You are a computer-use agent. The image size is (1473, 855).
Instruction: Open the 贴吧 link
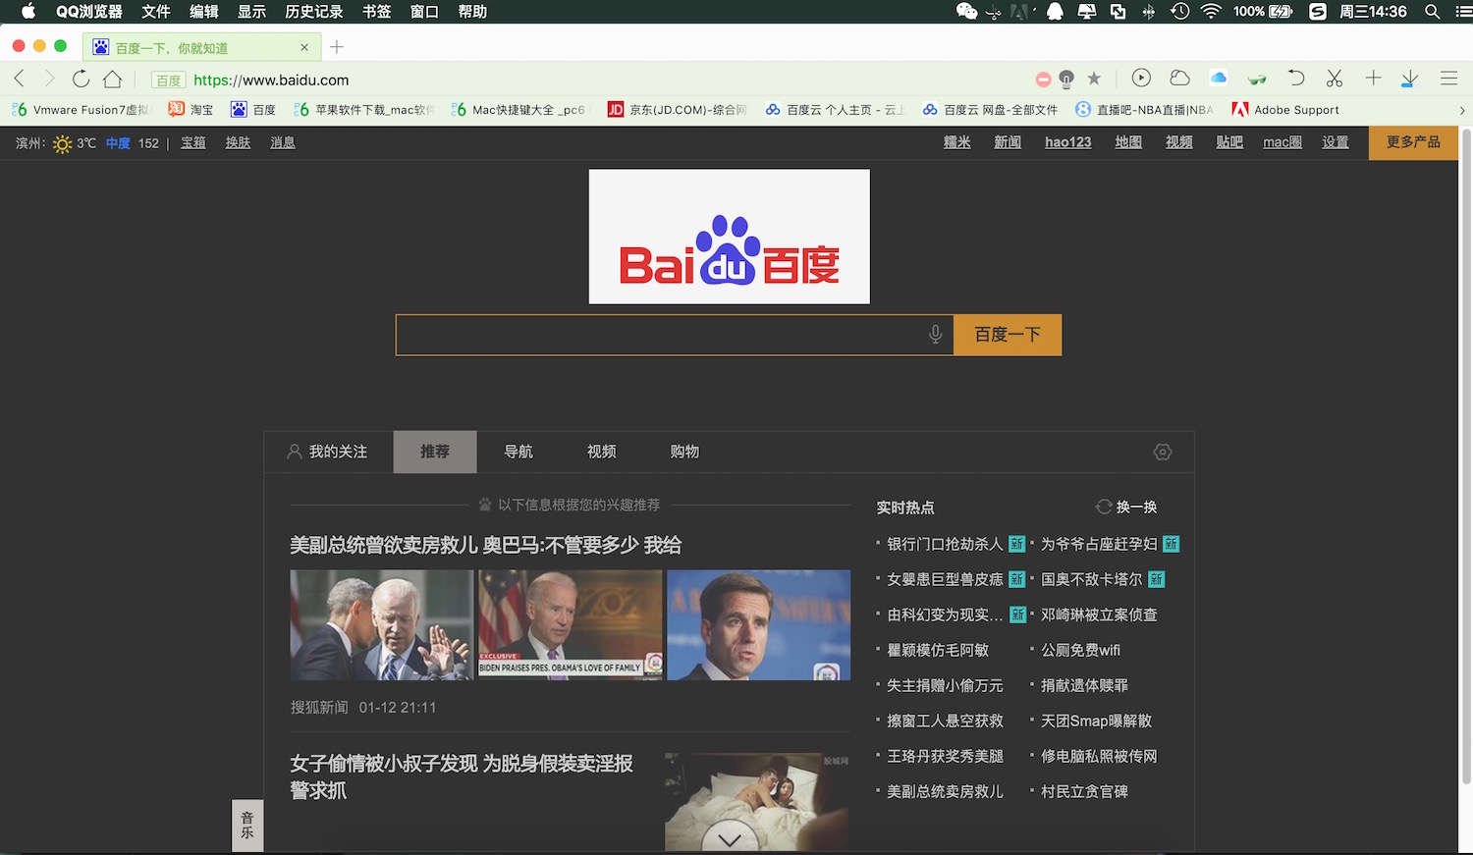(x=1229, y=142)
